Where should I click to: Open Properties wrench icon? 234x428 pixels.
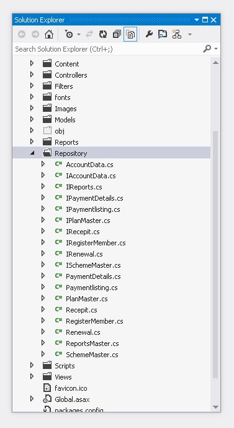click(149, 34)
